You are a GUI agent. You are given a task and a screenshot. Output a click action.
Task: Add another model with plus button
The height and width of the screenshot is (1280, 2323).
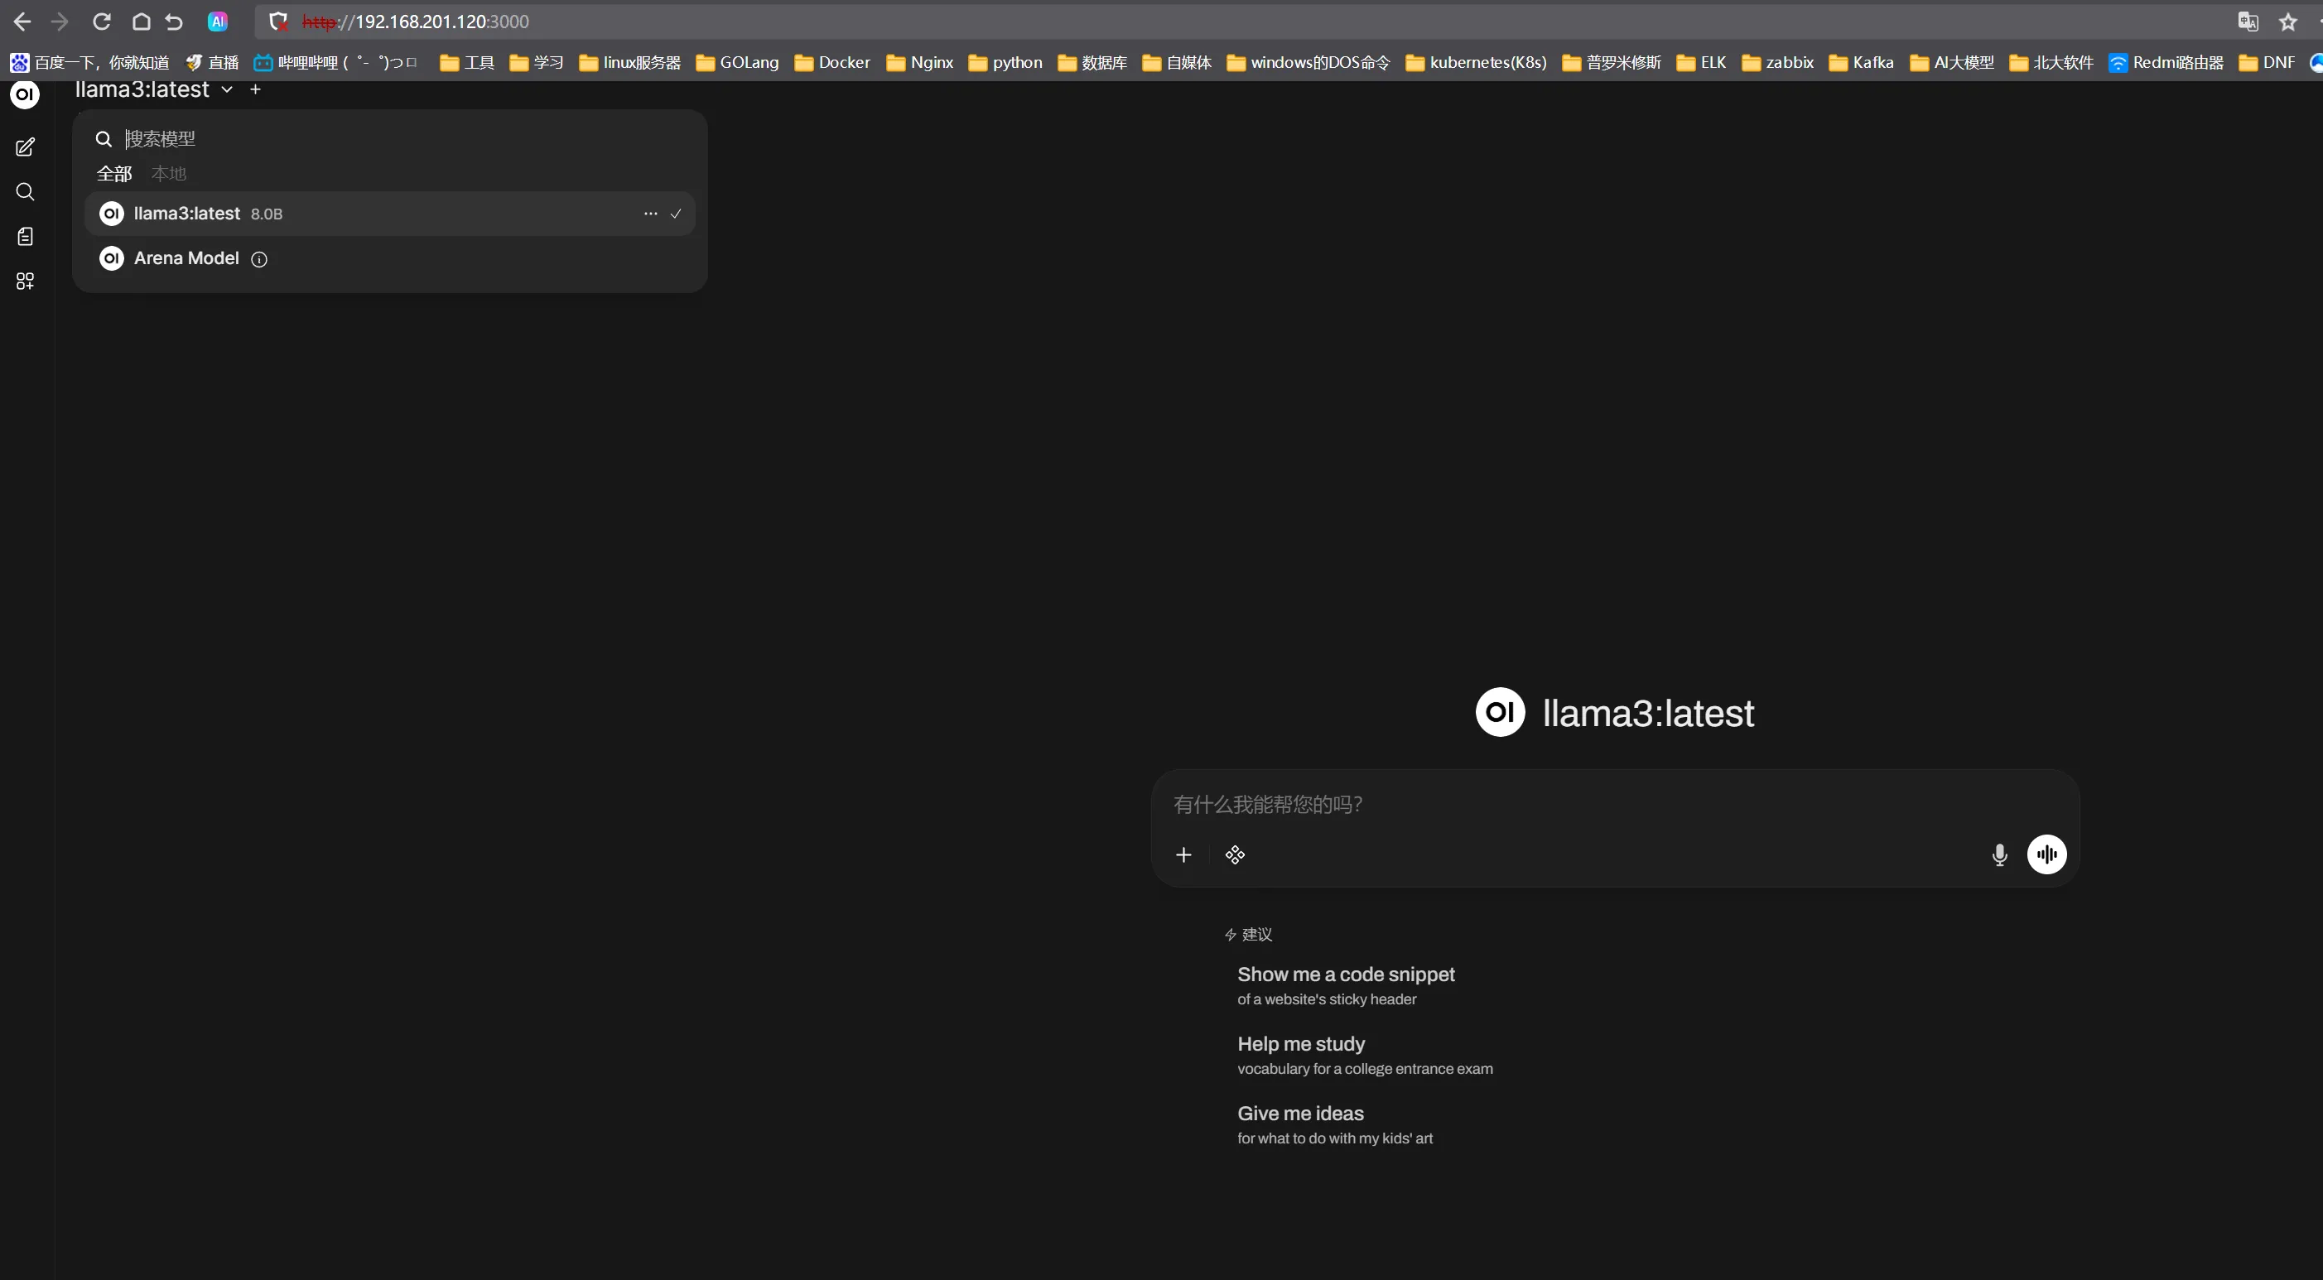pyautogui.click(x=255, y=89)
